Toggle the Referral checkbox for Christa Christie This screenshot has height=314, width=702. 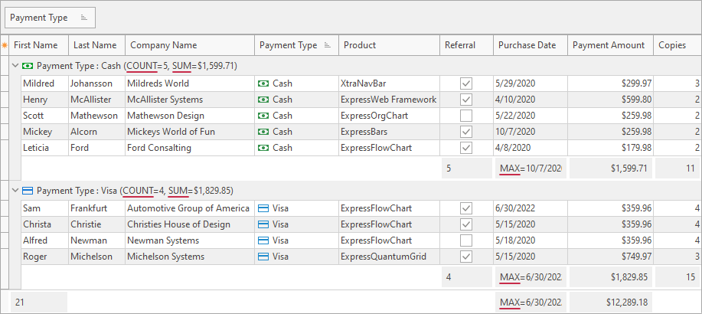point(466,224)
